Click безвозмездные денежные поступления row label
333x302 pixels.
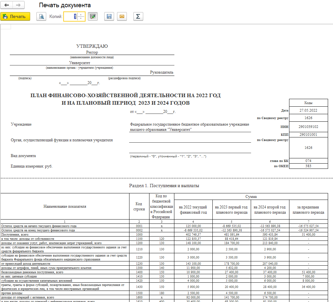pyautogui.click(x=32, y=272)
